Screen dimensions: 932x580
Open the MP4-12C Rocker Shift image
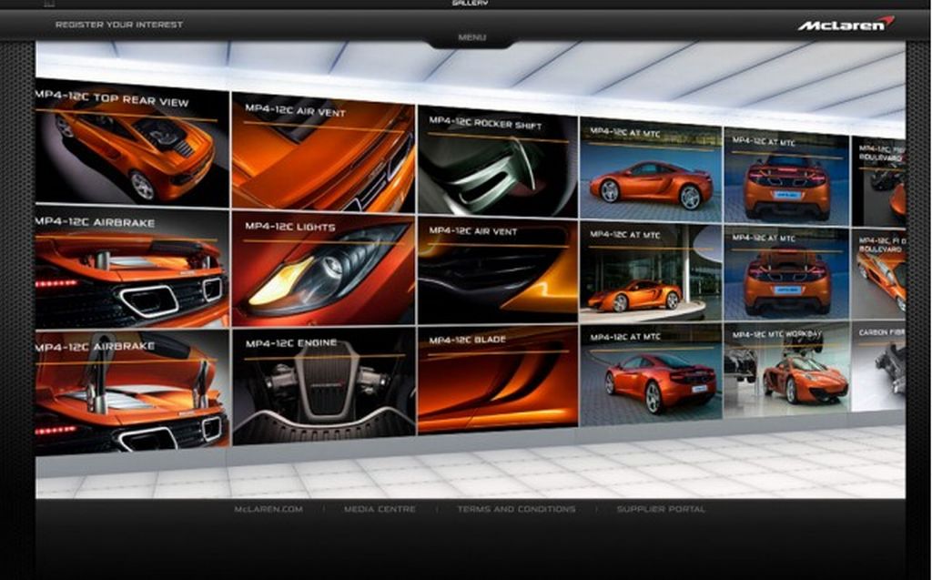[x=498, y=161]
